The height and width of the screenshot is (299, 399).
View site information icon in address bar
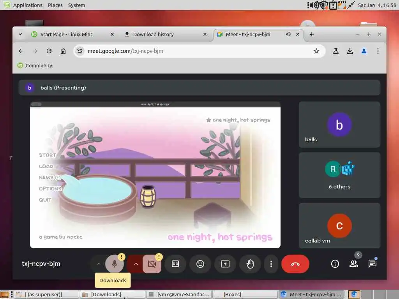(x=80, y=51)
